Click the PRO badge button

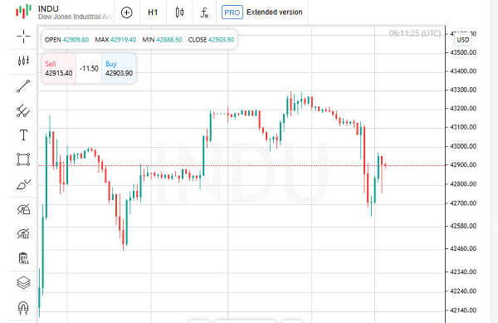[232, 12]
